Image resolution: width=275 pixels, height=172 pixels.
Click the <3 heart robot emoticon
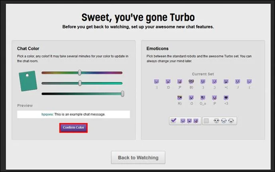(x=226, y=98)
